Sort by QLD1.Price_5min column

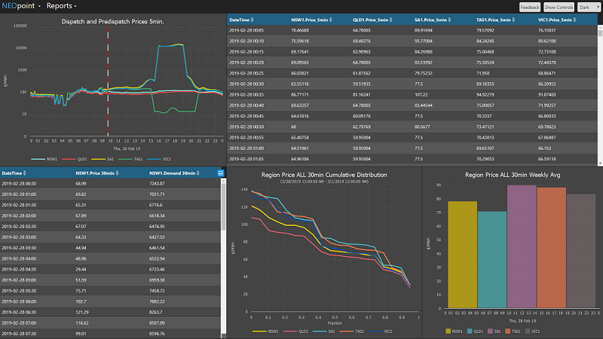[372, 19]
